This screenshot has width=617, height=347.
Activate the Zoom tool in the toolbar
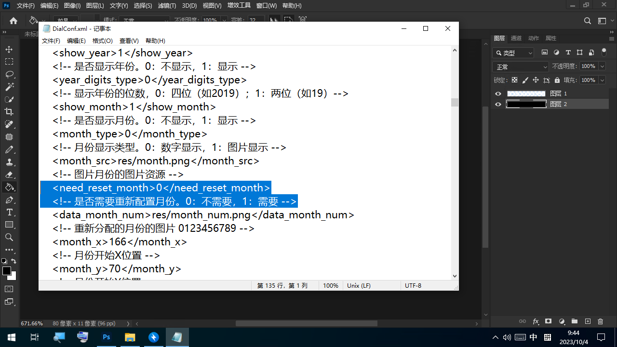(x=9, y=237)
